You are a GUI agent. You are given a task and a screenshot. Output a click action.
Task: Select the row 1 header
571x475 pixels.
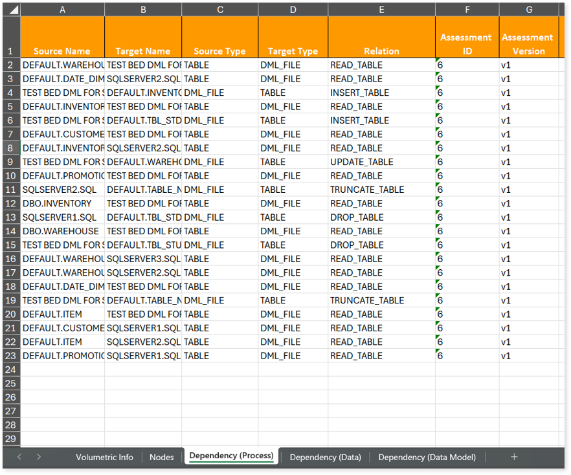coord(11,51)
